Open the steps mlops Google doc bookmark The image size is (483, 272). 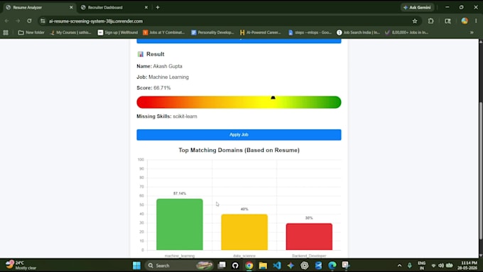point(310,33)
